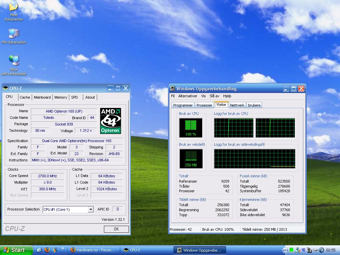Open the Vis menu in Task Manager
340x255 pixels.
click(x=204, y=96)
